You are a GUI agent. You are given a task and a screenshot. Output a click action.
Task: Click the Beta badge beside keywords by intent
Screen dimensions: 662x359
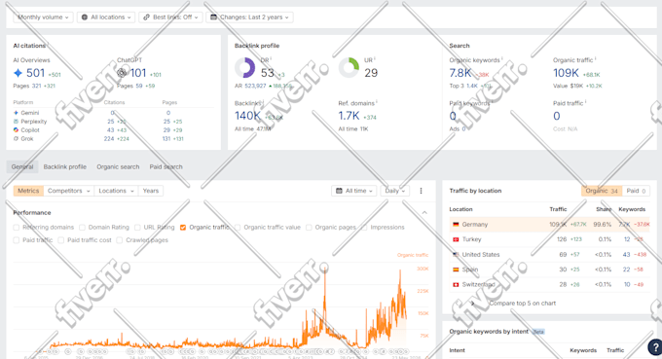[x=537, y=332]
